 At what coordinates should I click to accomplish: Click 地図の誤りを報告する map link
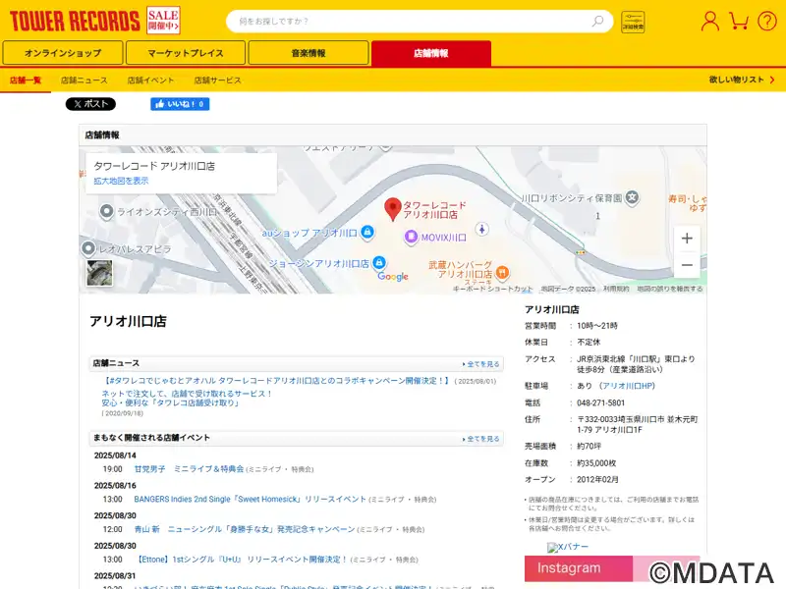pos(670,289)
